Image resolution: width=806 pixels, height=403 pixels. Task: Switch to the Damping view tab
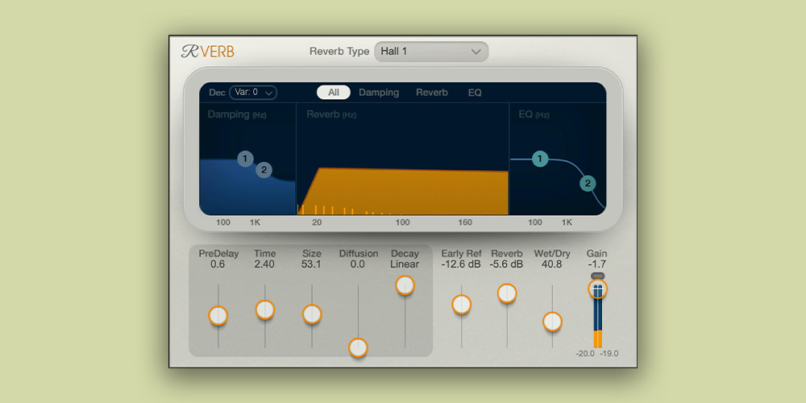pos(379,93)
